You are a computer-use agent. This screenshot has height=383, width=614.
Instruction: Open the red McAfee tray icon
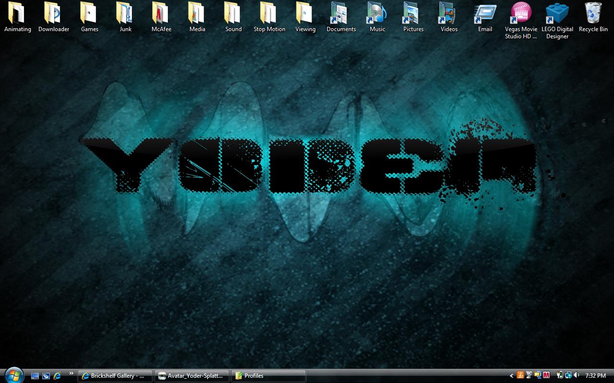[546, 376]
